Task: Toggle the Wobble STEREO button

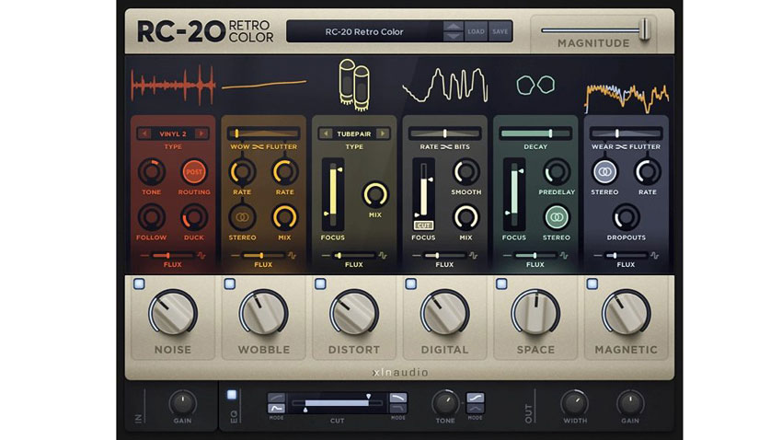Action: (x=242, y=217)
